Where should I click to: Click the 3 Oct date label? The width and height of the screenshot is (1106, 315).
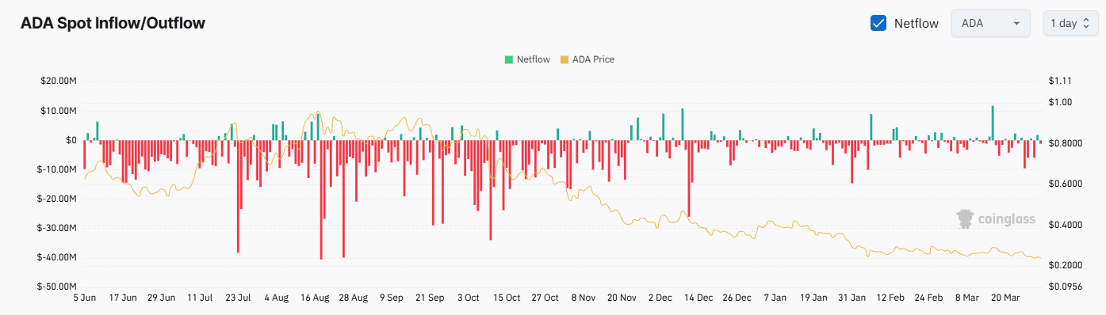tap(469, 298)
